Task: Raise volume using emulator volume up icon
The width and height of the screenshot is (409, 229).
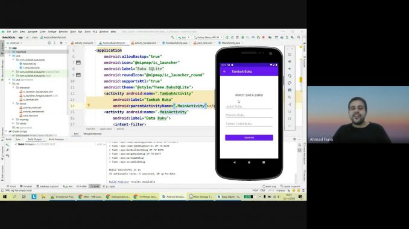Action: [x=290, y=61]
